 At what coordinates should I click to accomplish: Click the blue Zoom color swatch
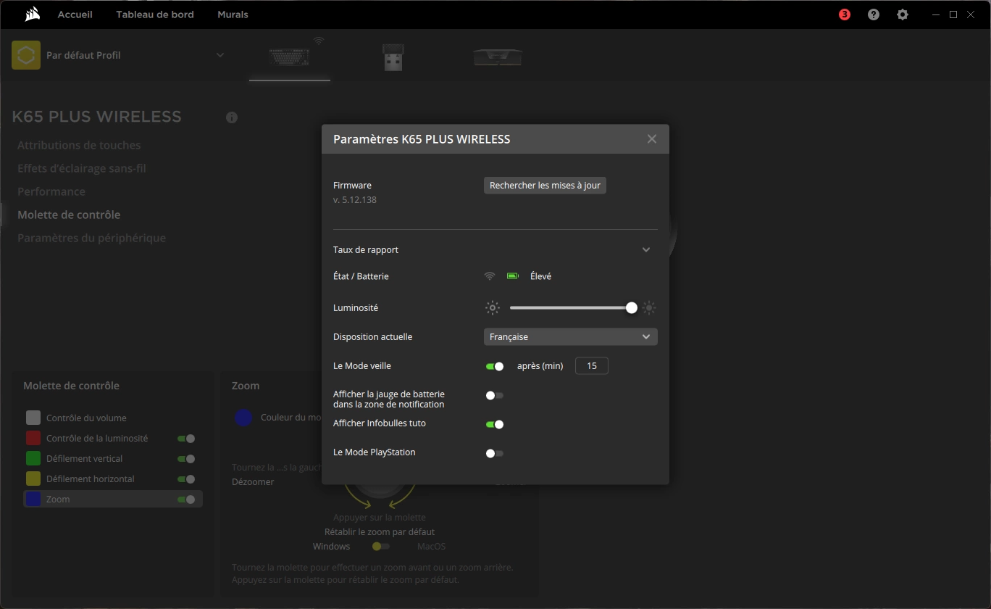pos(33,499)
